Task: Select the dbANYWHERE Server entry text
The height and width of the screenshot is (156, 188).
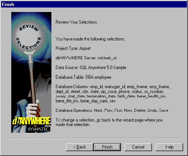Action: (86, 58)
